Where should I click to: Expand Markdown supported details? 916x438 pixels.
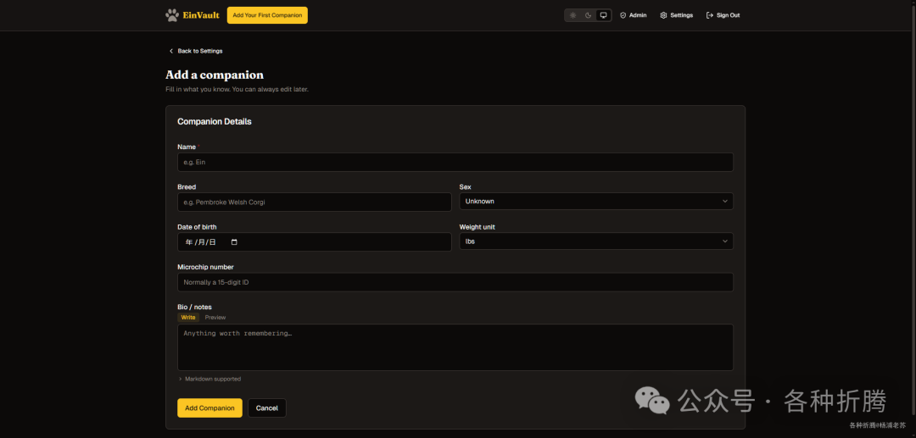click(x=209, y=379)
